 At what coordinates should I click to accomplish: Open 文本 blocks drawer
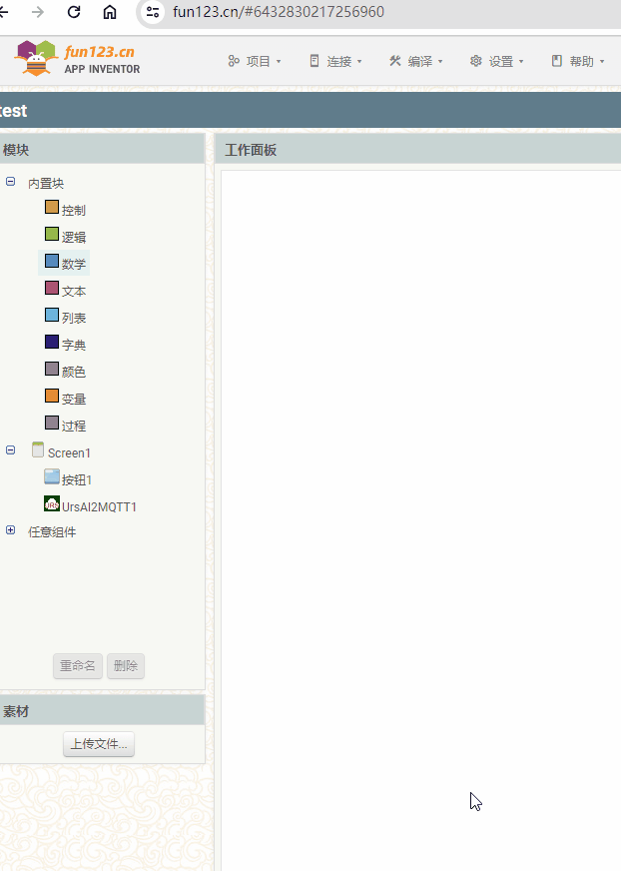click(x=73, y=291)
